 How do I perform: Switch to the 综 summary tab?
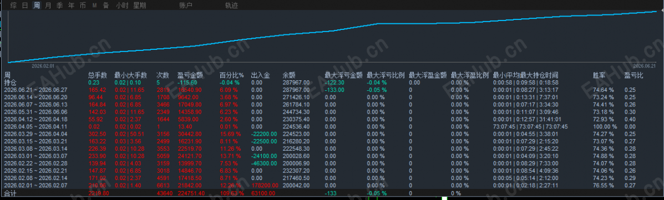click(13, 6)
